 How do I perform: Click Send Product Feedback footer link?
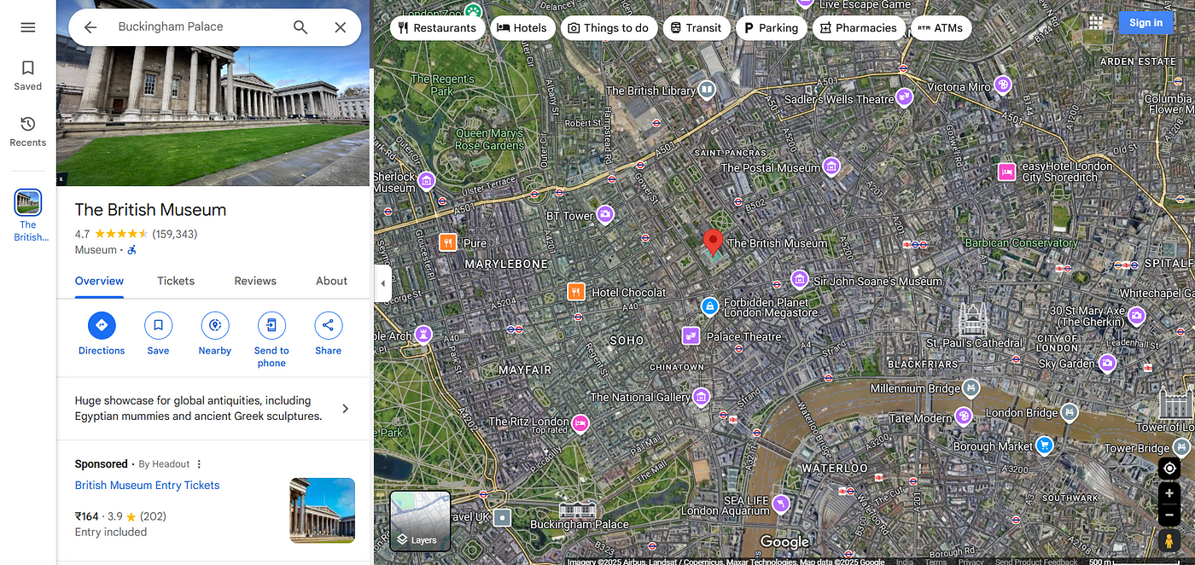click(1036, 561)
